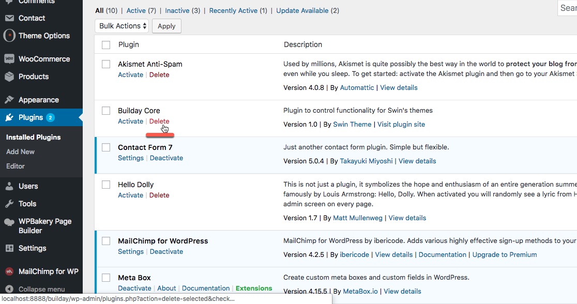Click the WooCommerce logo icon
Screen dimensions: 577x304
point(10,59)
